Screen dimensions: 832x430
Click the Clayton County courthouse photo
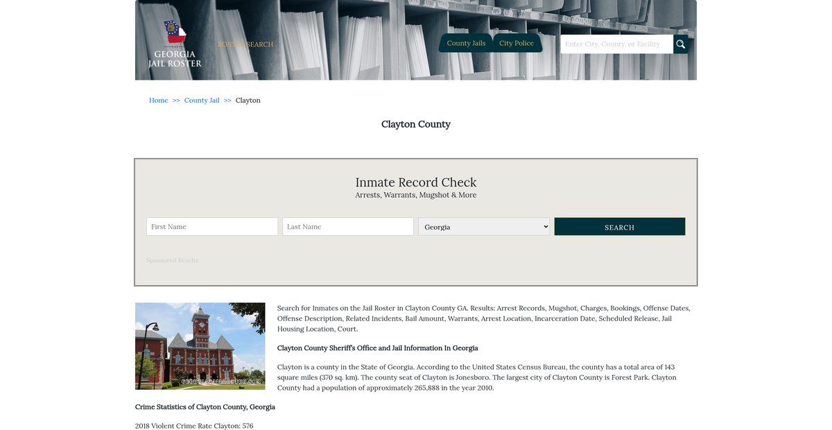pyautogui.click(x=200, y=346)
